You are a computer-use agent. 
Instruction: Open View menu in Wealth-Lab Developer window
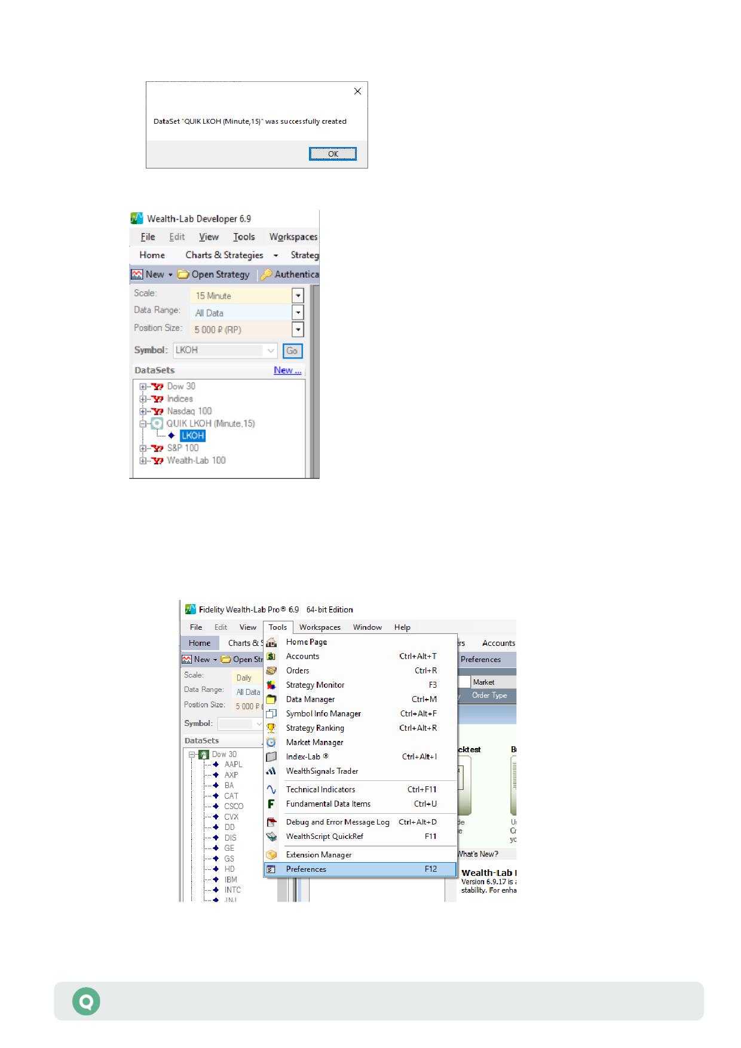(209, 237)
